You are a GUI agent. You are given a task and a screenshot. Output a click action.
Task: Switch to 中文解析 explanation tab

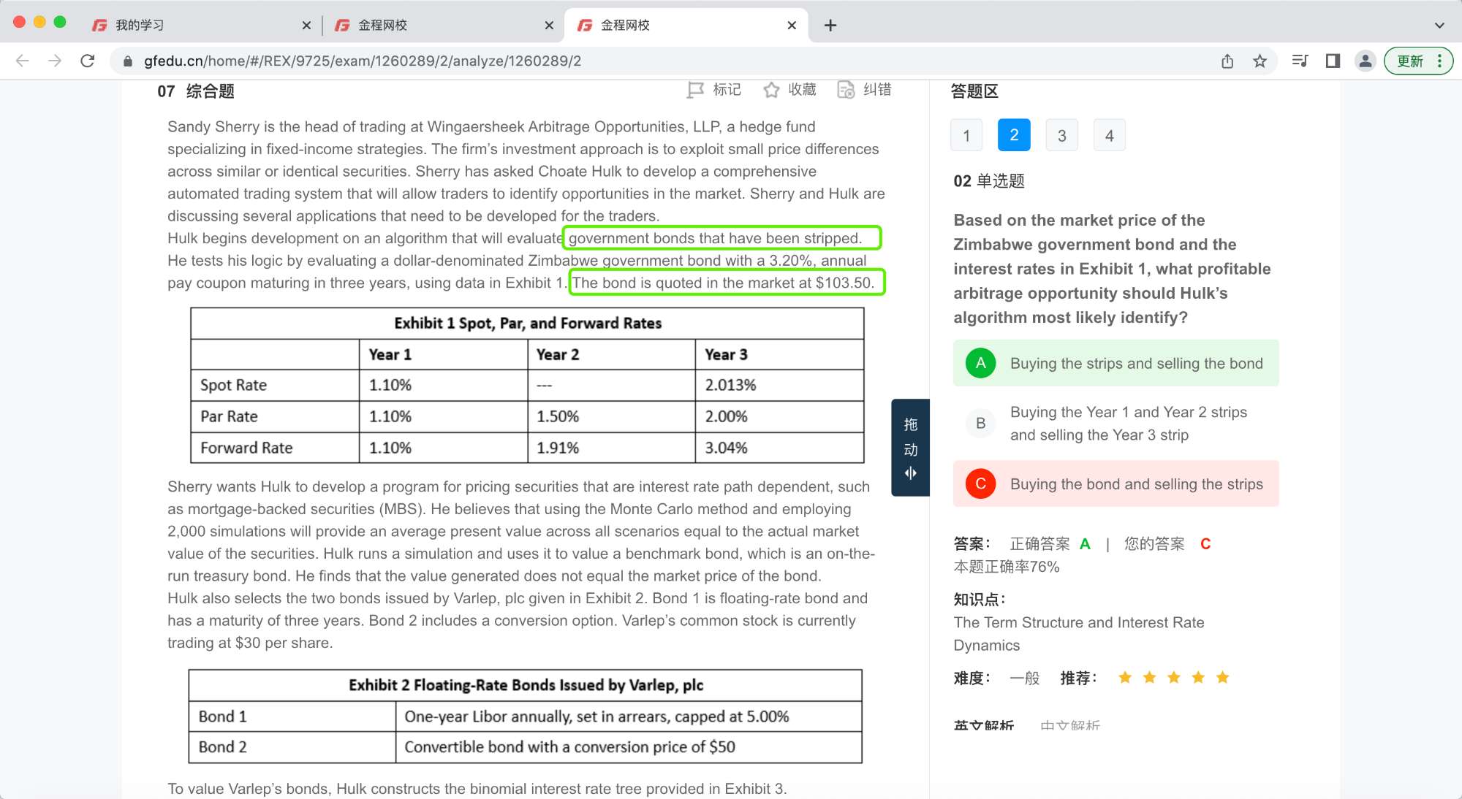[1069, 725]
